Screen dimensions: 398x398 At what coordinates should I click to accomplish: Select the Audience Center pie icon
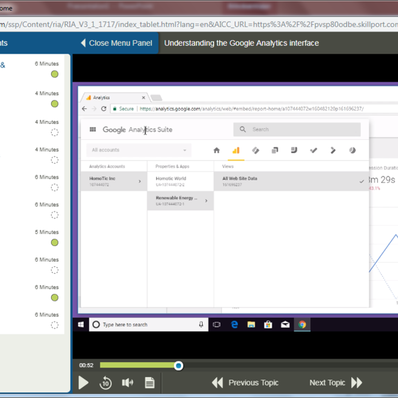(x=352, y=150)
